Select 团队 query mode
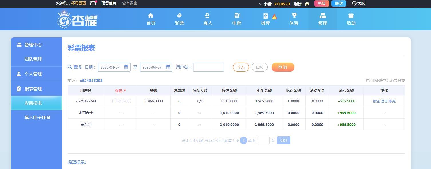Image resolution: width=431 pixels, height=169 pixels. (260, 67)
